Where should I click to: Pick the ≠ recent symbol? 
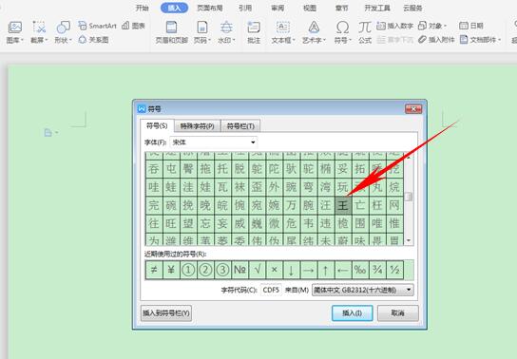(x=154, y=270)
